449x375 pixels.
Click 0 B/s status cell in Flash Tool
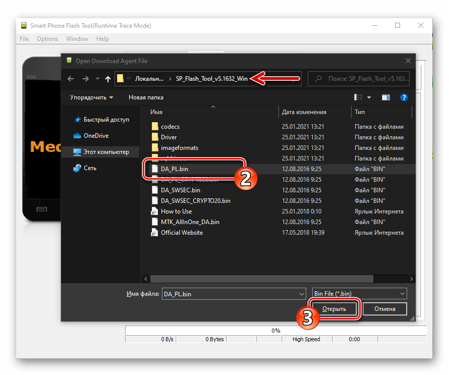(x=150, y=339)
